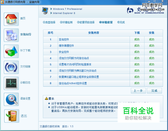Close the window with the X button

[163, 1]
